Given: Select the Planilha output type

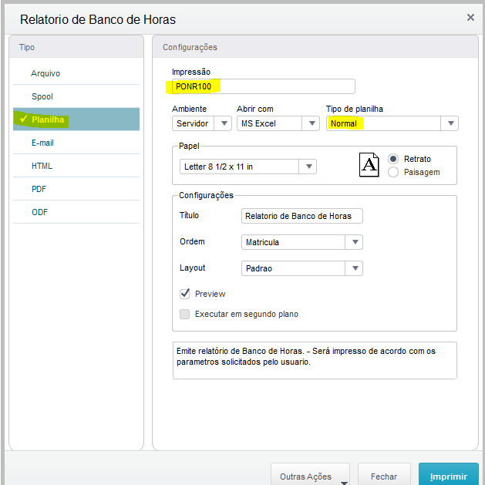Looking at the screenshot, I should coord(76,120).
